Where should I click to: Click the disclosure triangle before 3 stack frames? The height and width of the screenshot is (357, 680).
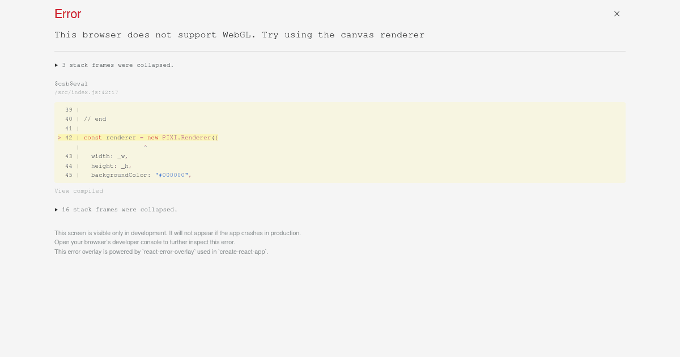57,65
